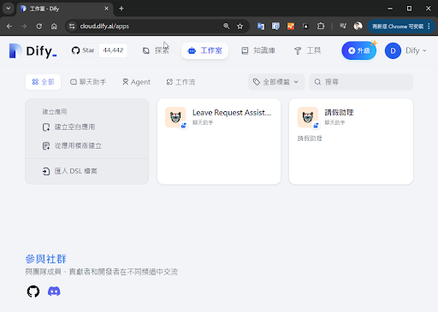Open the 探索 explore tab
Image resolution: width=438 pixels, height=312 pixels.
point(156,50)
